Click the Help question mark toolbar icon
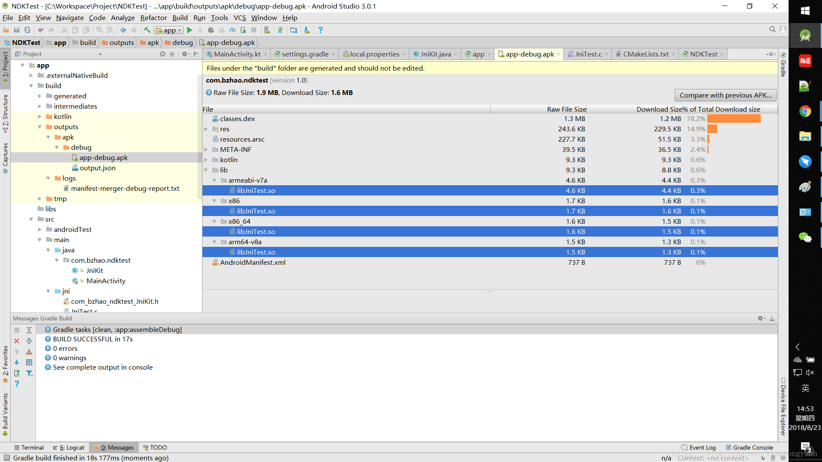This screenshot has width=822, height=462. pos(320,30)
